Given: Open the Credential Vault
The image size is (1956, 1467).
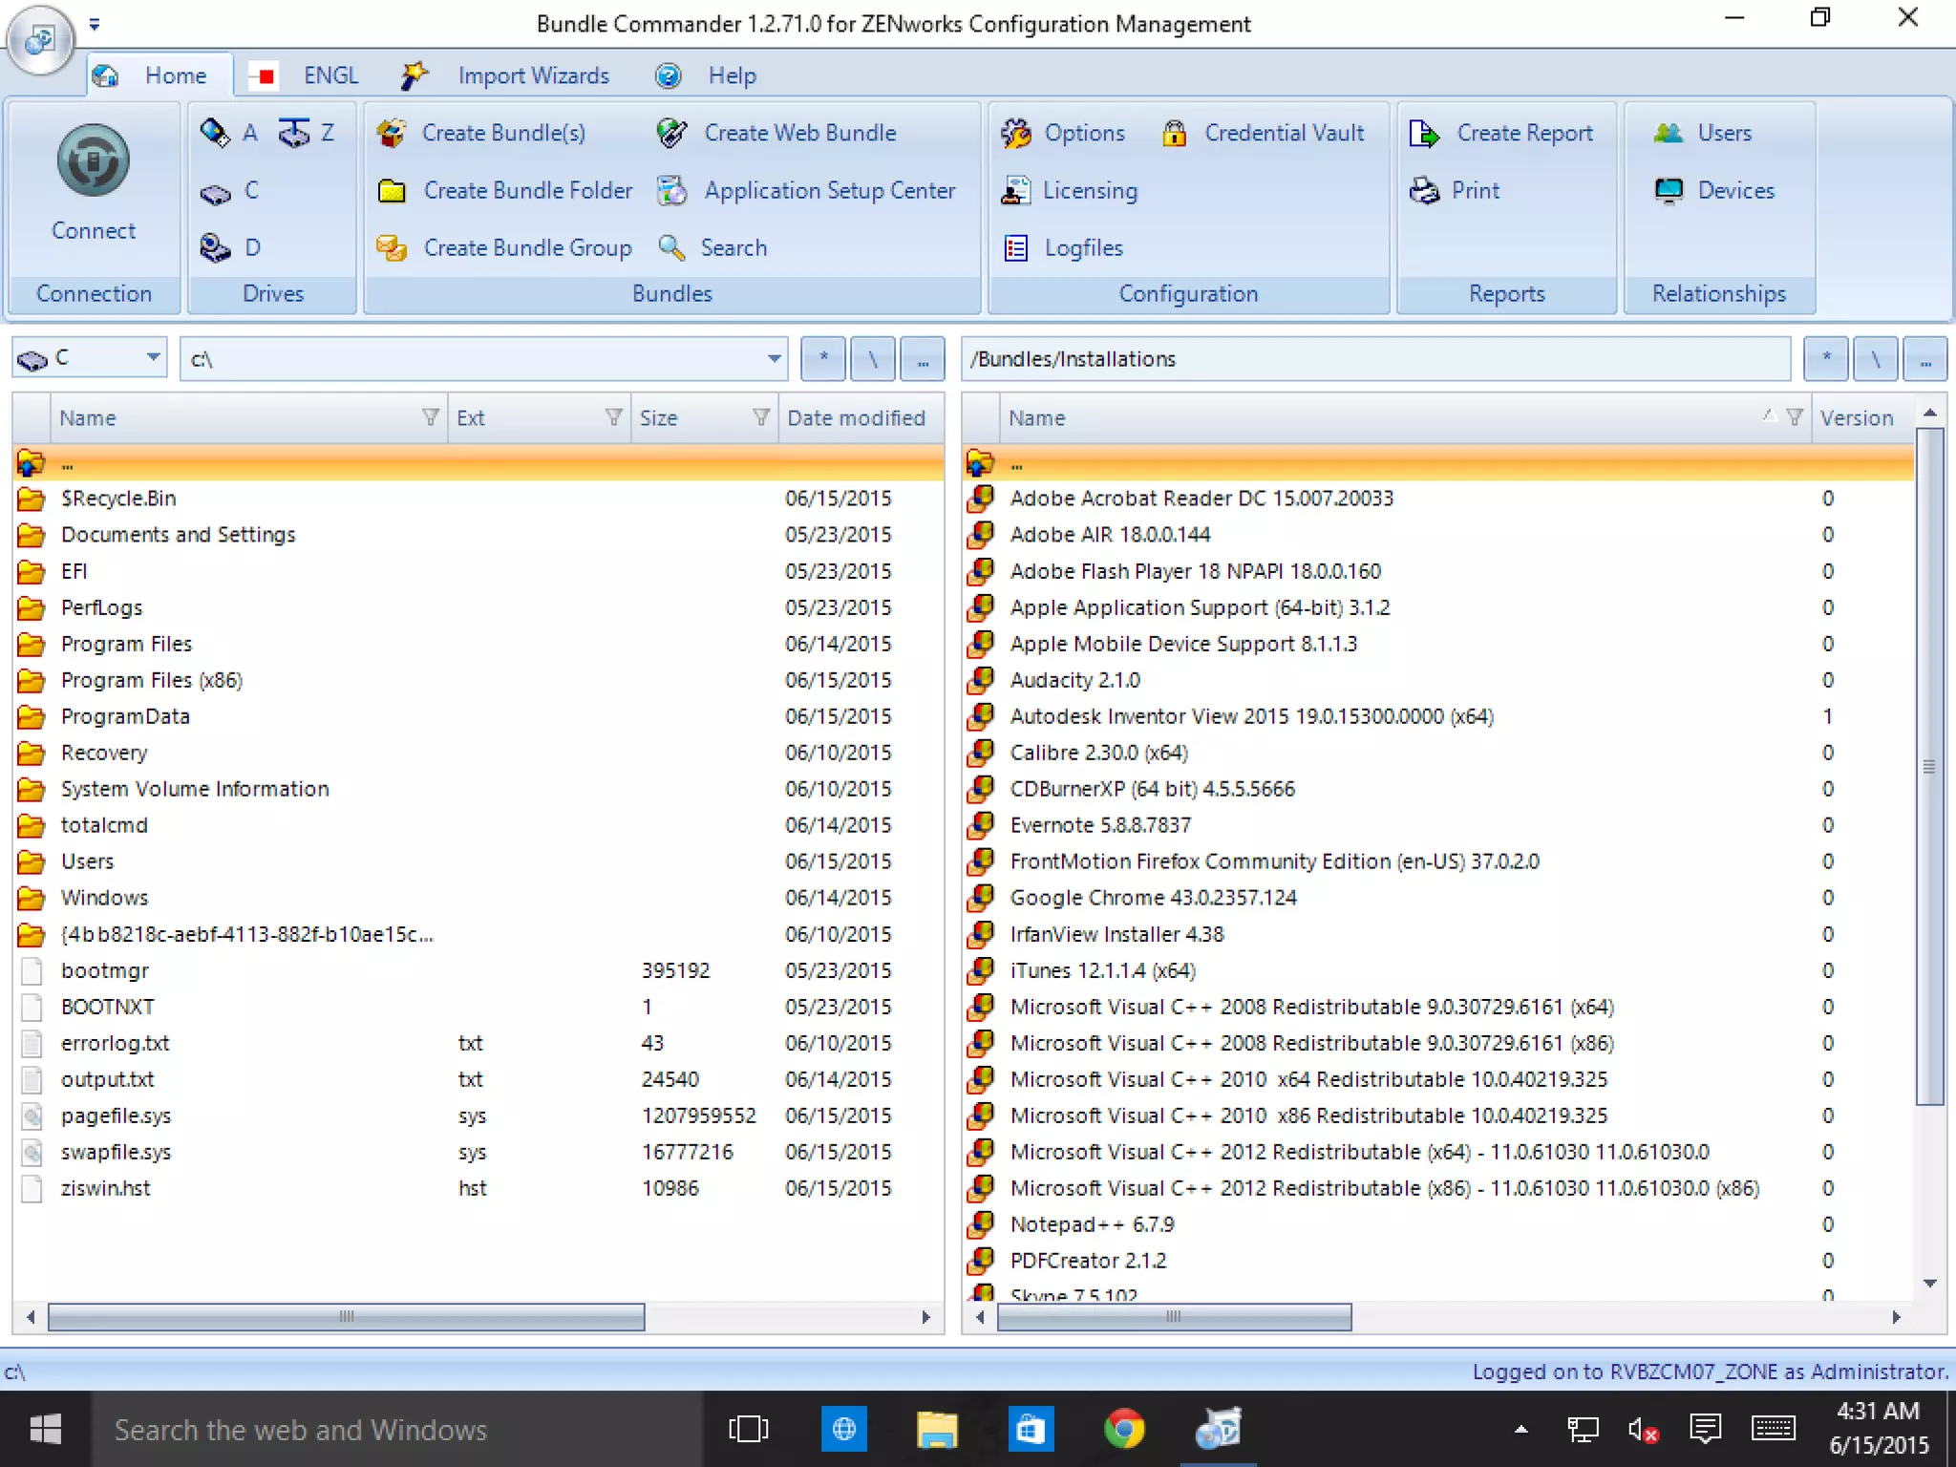Looking at the screenshot, I should point(1283,133).
